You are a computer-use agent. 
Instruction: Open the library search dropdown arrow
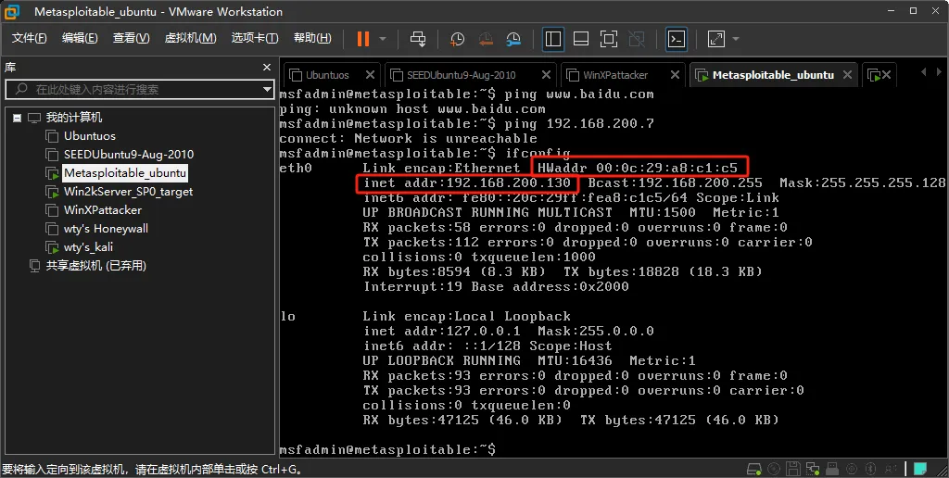click(x=268, y=90)
